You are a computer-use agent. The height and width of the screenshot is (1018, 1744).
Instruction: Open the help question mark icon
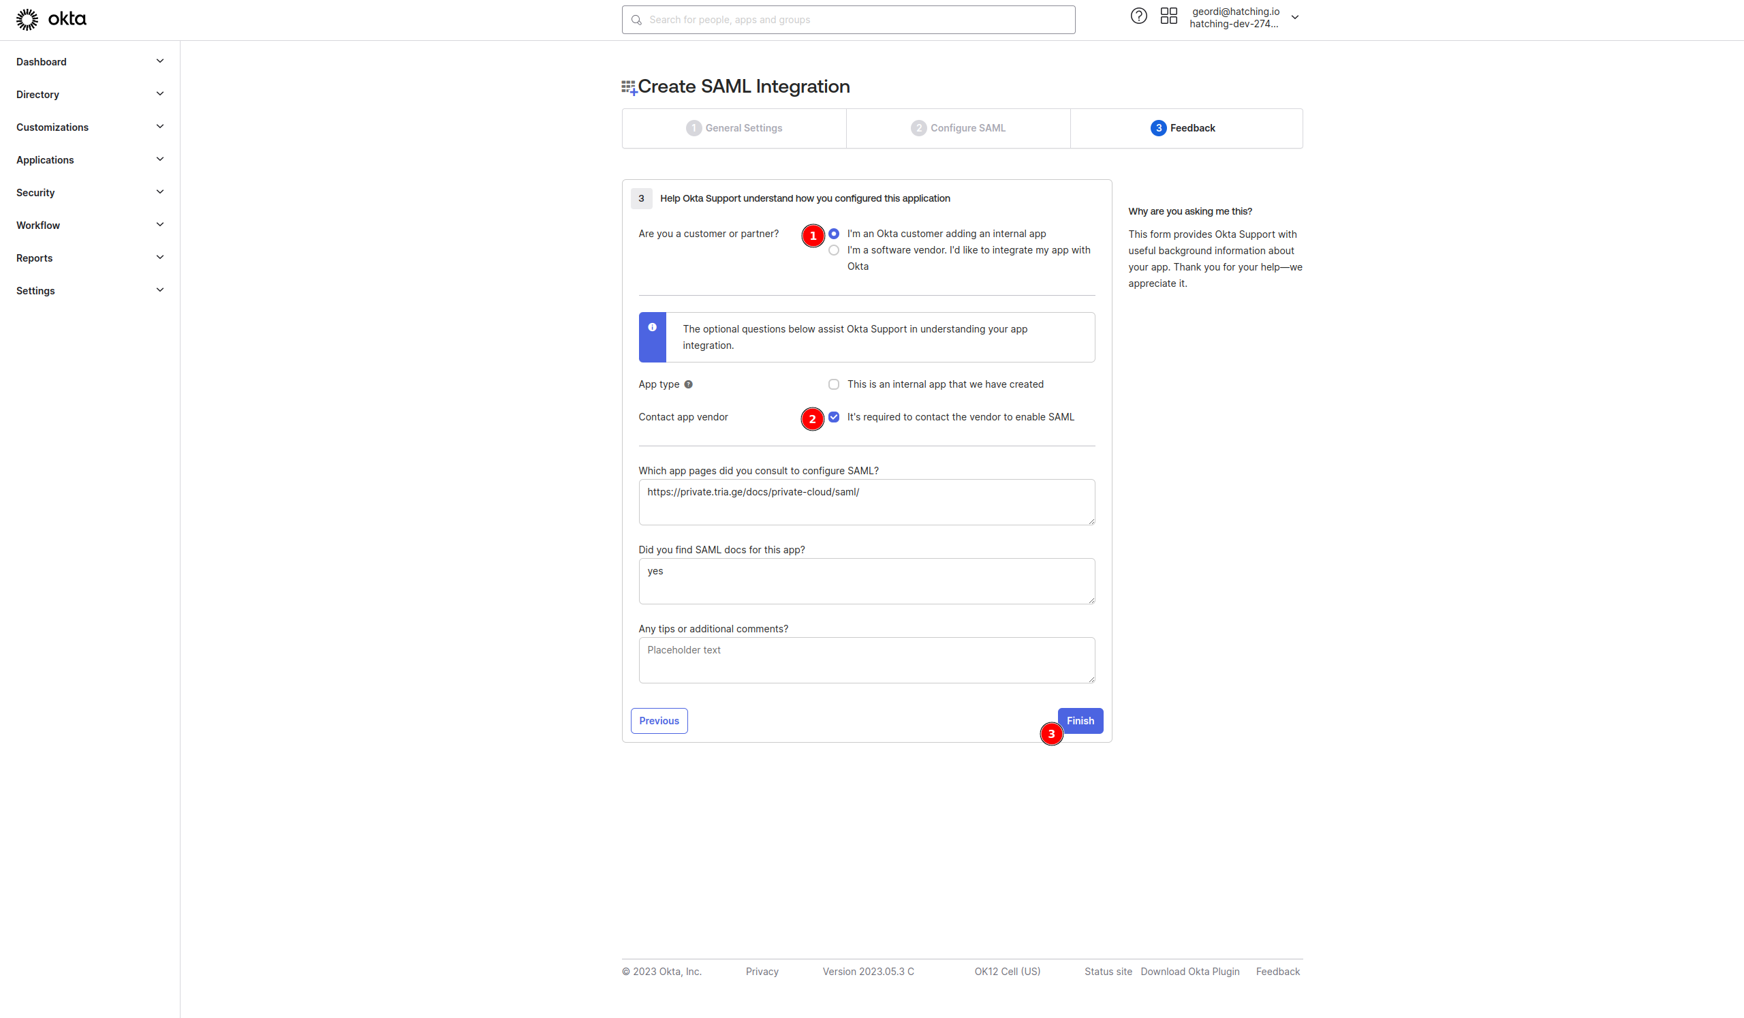point(1138,16)
